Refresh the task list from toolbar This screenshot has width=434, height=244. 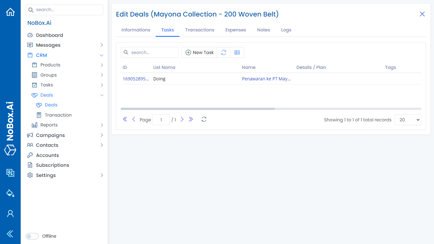[x=224, y=52]
